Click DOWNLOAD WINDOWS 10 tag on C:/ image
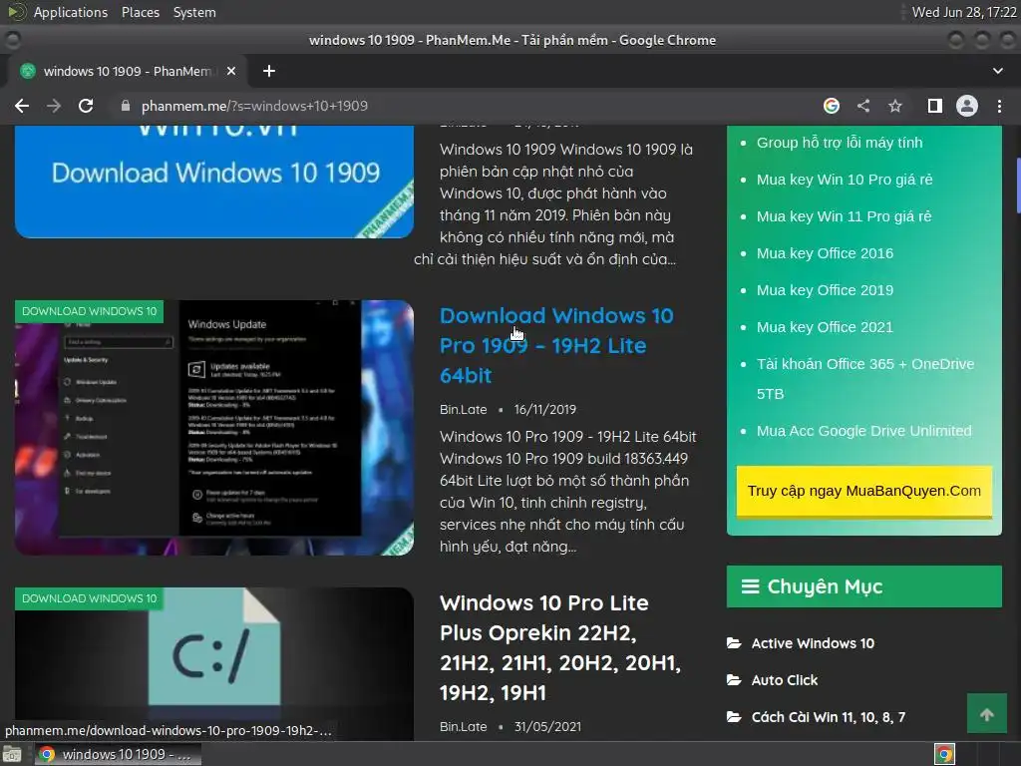This screenshot has width=1021, height=766. [89, 598]
